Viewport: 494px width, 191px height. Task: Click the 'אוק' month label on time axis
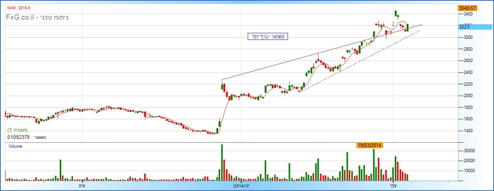(x=82, y=185)
